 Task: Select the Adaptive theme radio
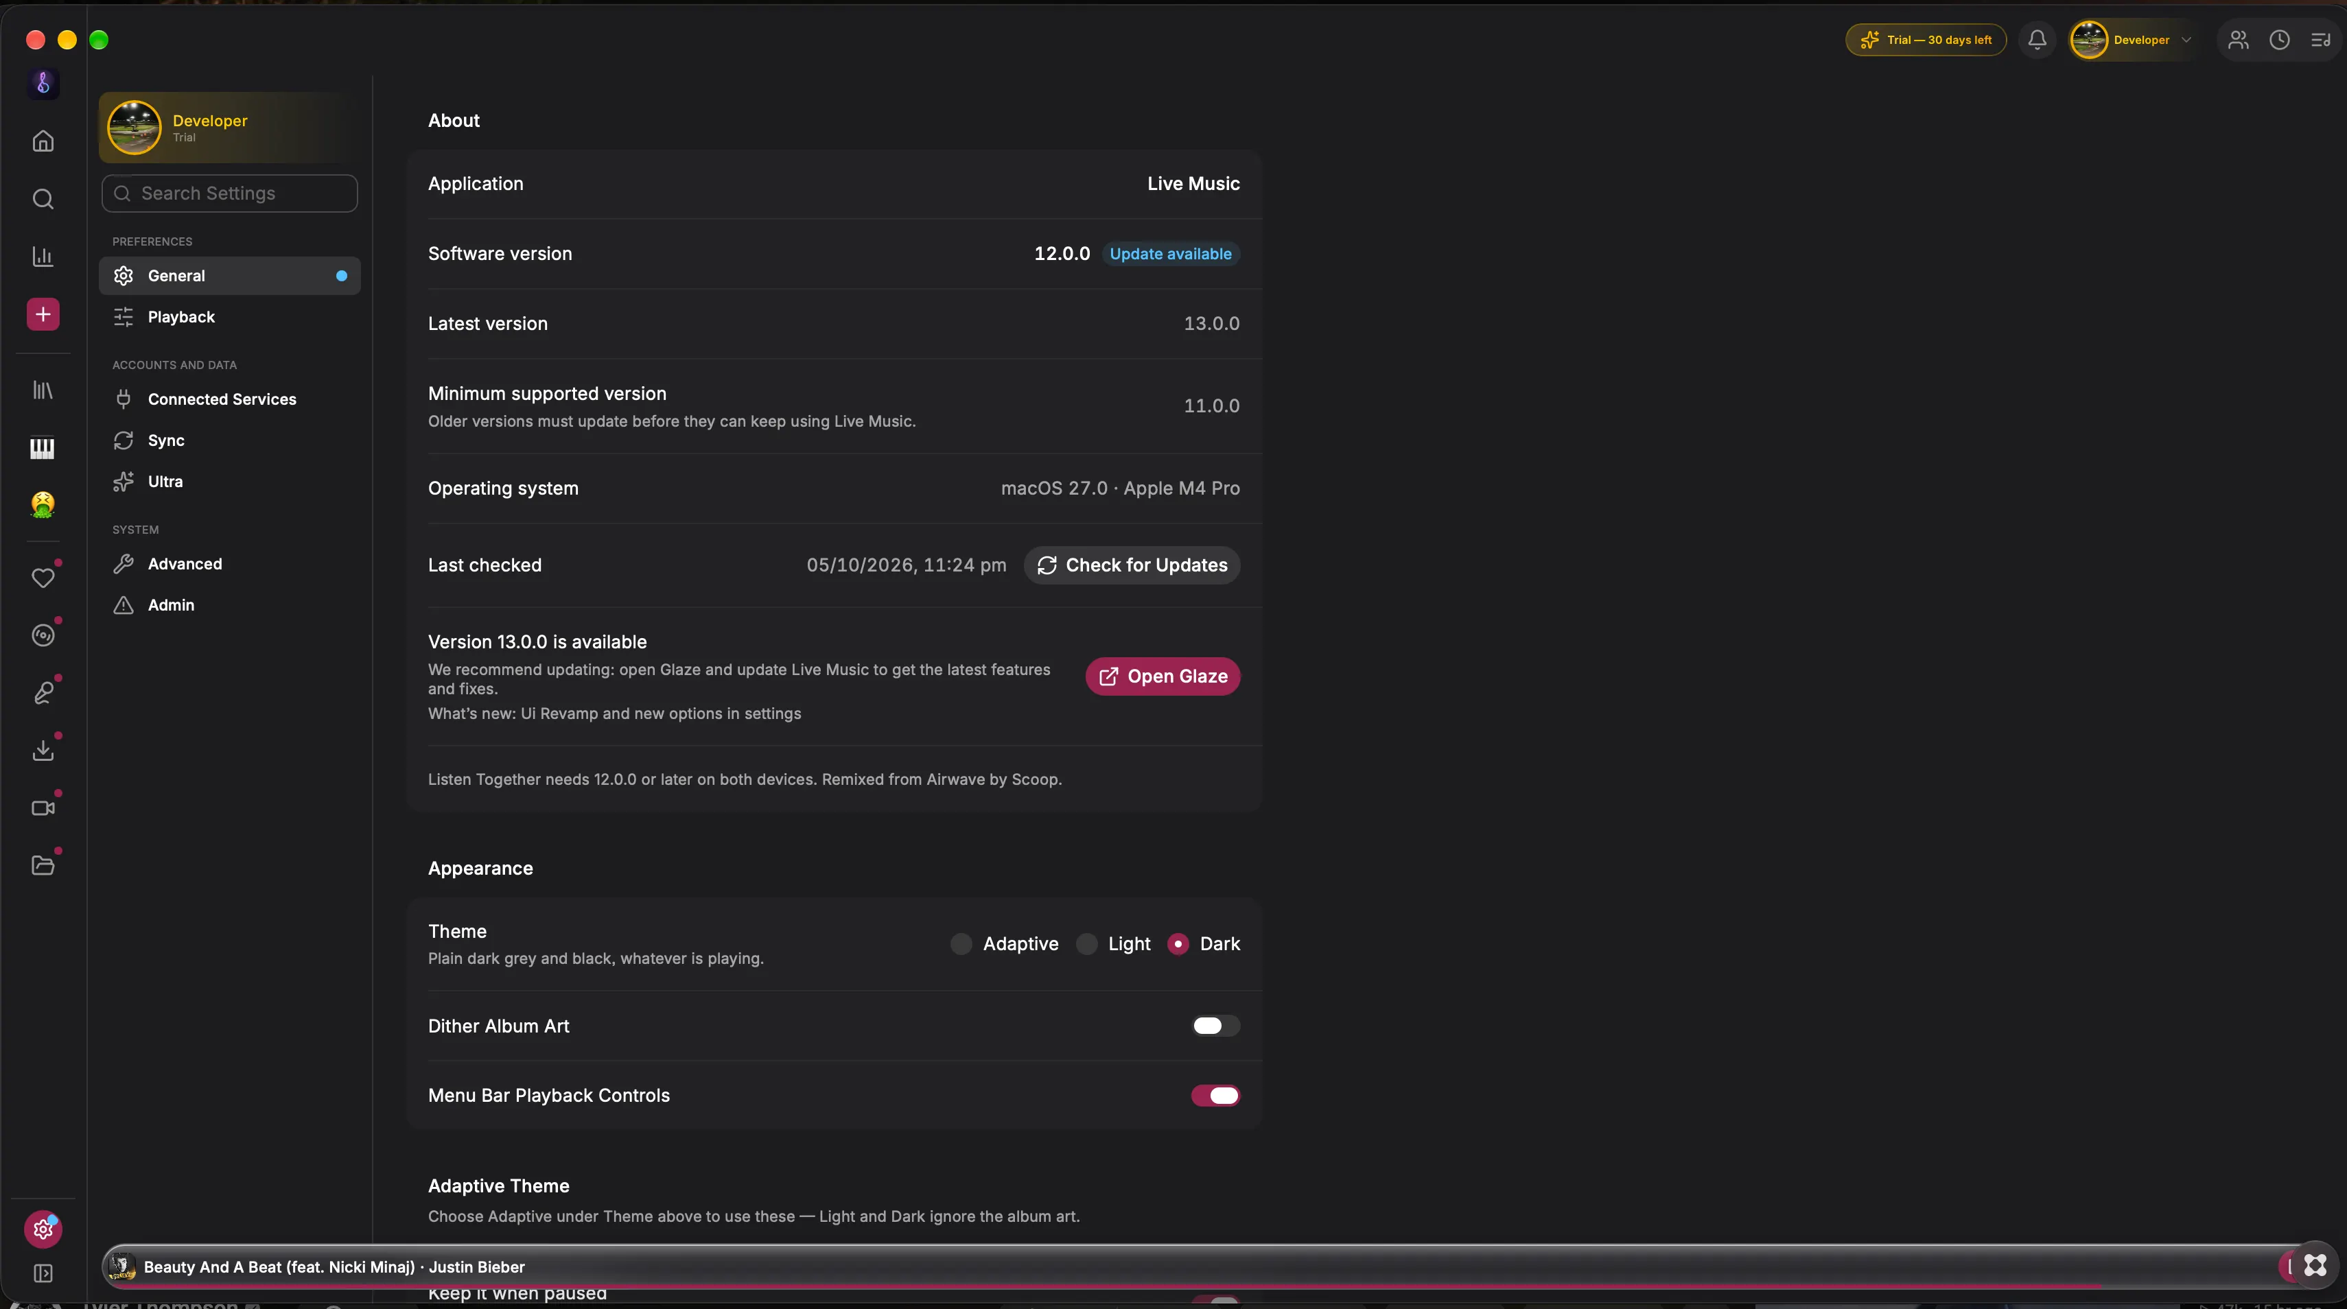[961, 944]
